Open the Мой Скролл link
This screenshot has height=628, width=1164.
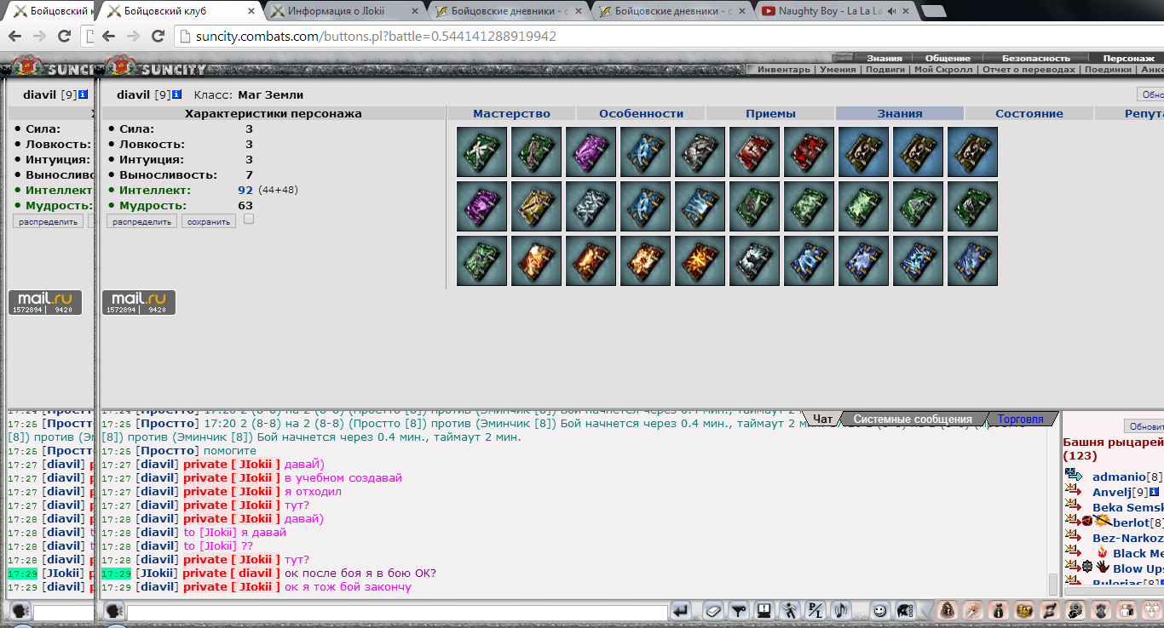click(x=943, y=70)
